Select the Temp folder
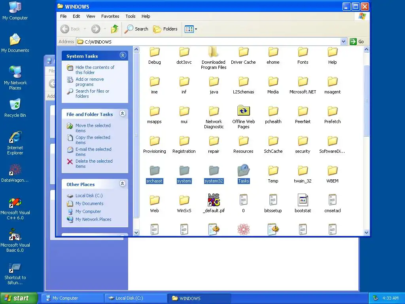 273,174
